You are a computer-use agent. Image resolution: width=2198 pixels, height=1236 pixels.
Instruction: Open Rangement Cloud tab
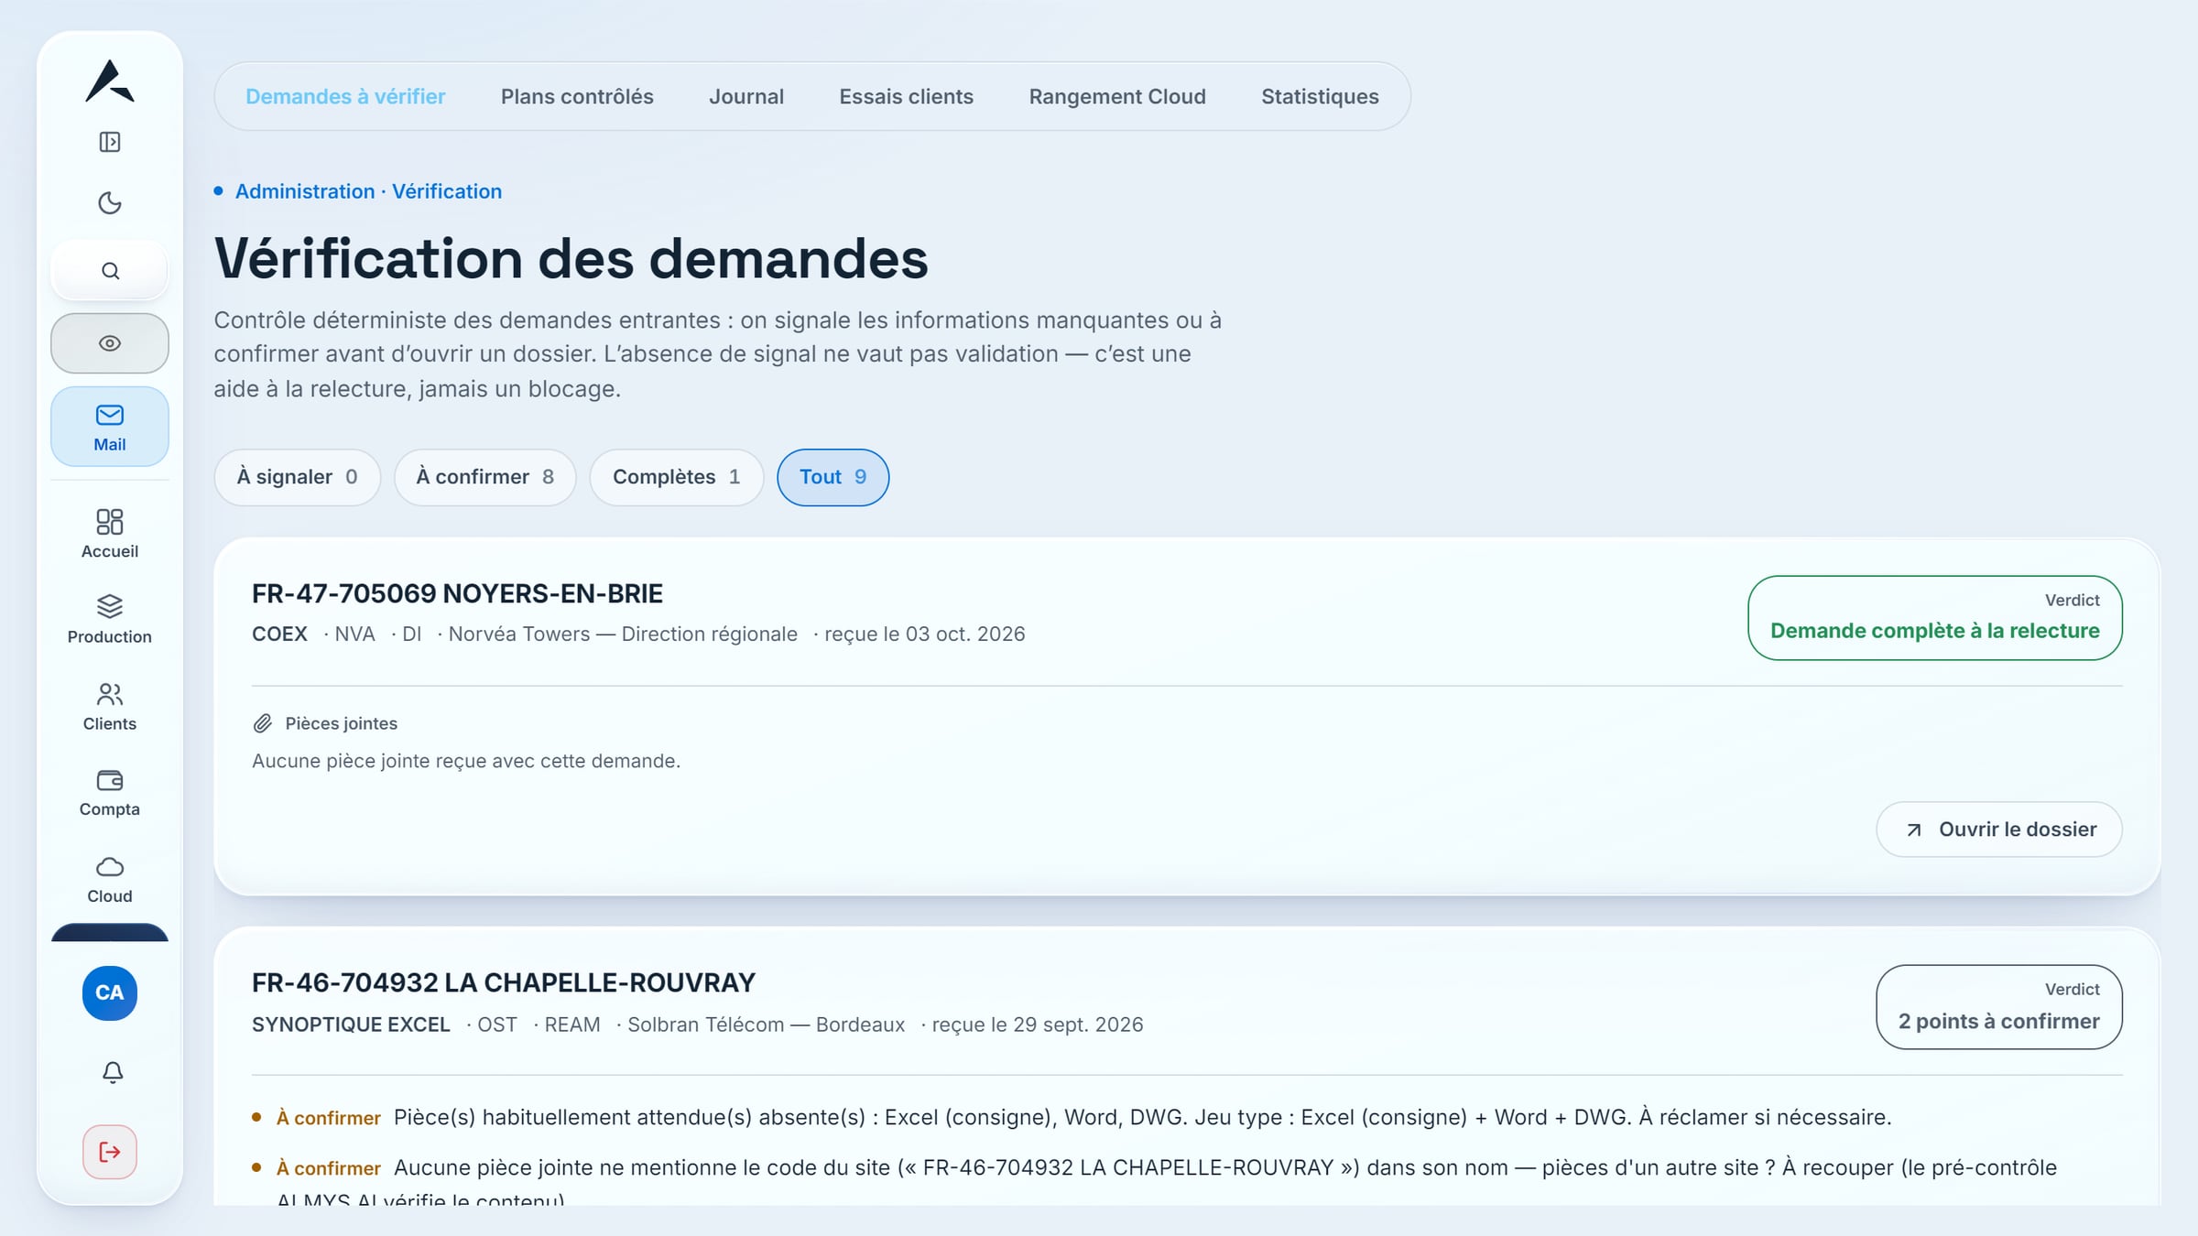(1117, 96)
